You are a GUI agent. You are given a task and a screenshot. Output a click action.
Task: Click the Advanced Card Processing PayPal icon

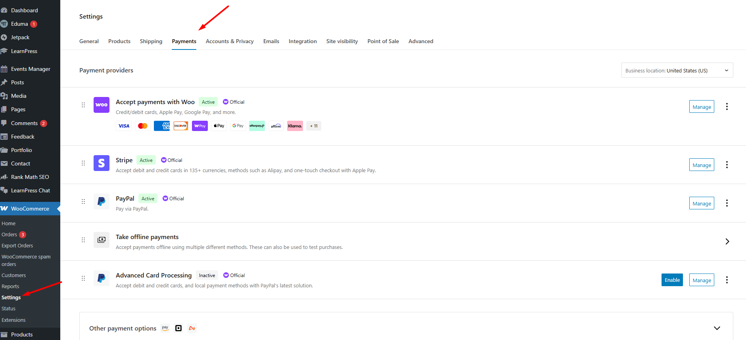coord(102,278)
